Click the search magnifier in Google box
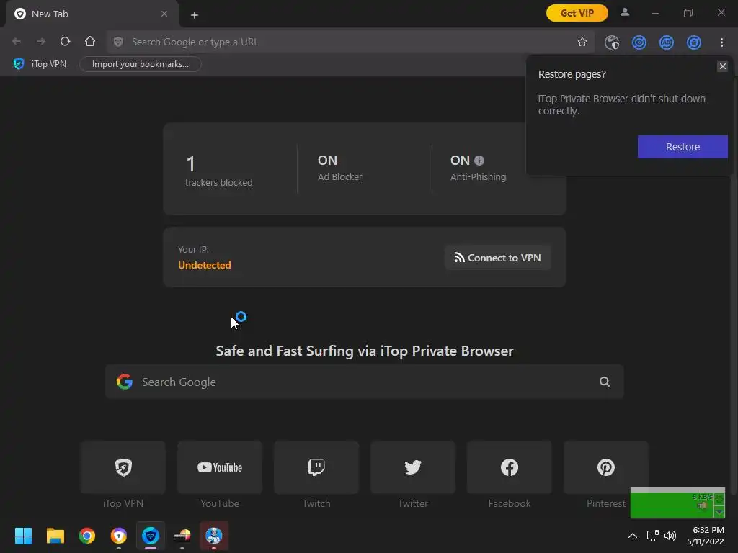 pos(605,382)
